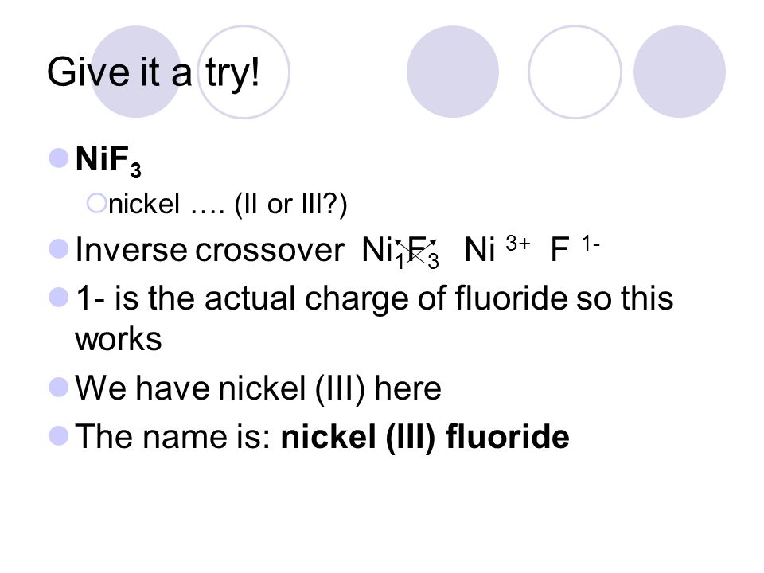Image resolution: width=764 pixels, height=573 pixels.
Task: Click the bullet next to NiF3
Action: coord(59,158)
